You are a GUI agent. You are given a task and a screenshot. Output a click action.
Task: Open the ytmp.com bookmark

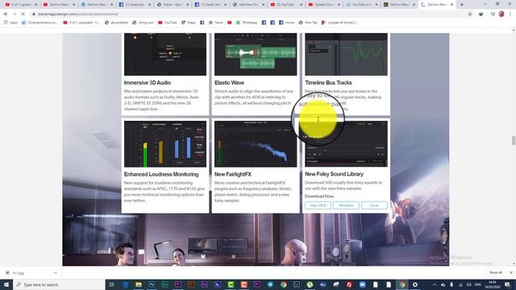[144, 23]
